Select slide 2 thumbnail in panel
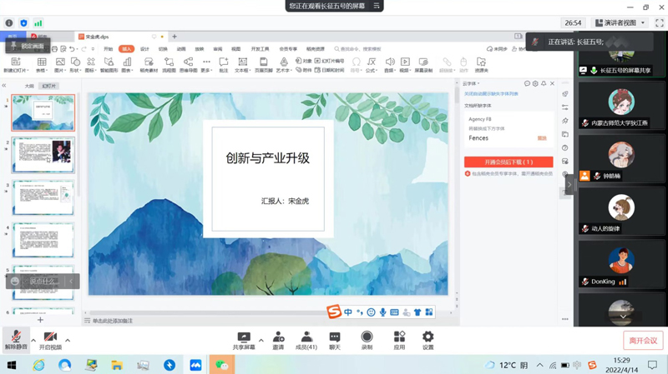This screenshot has width=668, height=374. pos(43,155)
